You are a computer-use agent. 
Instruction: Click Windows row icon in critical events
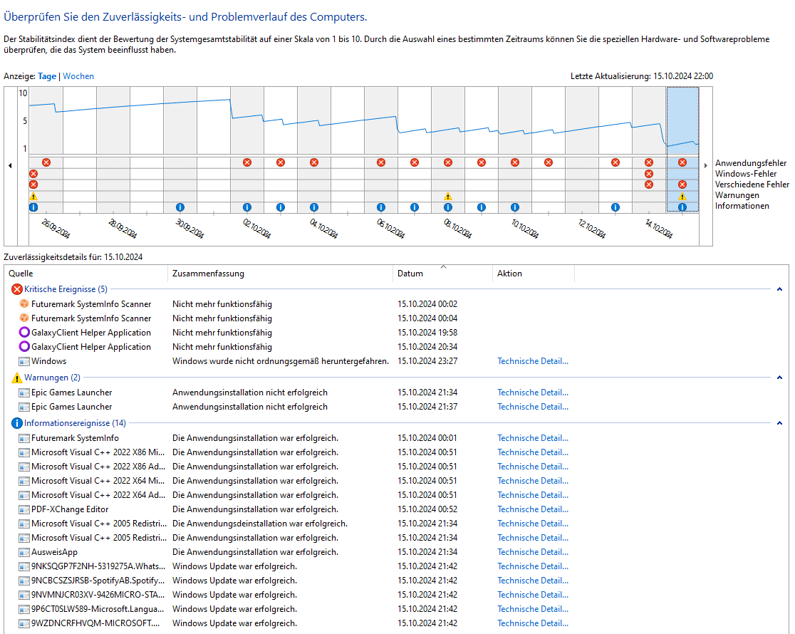(24, 361)
